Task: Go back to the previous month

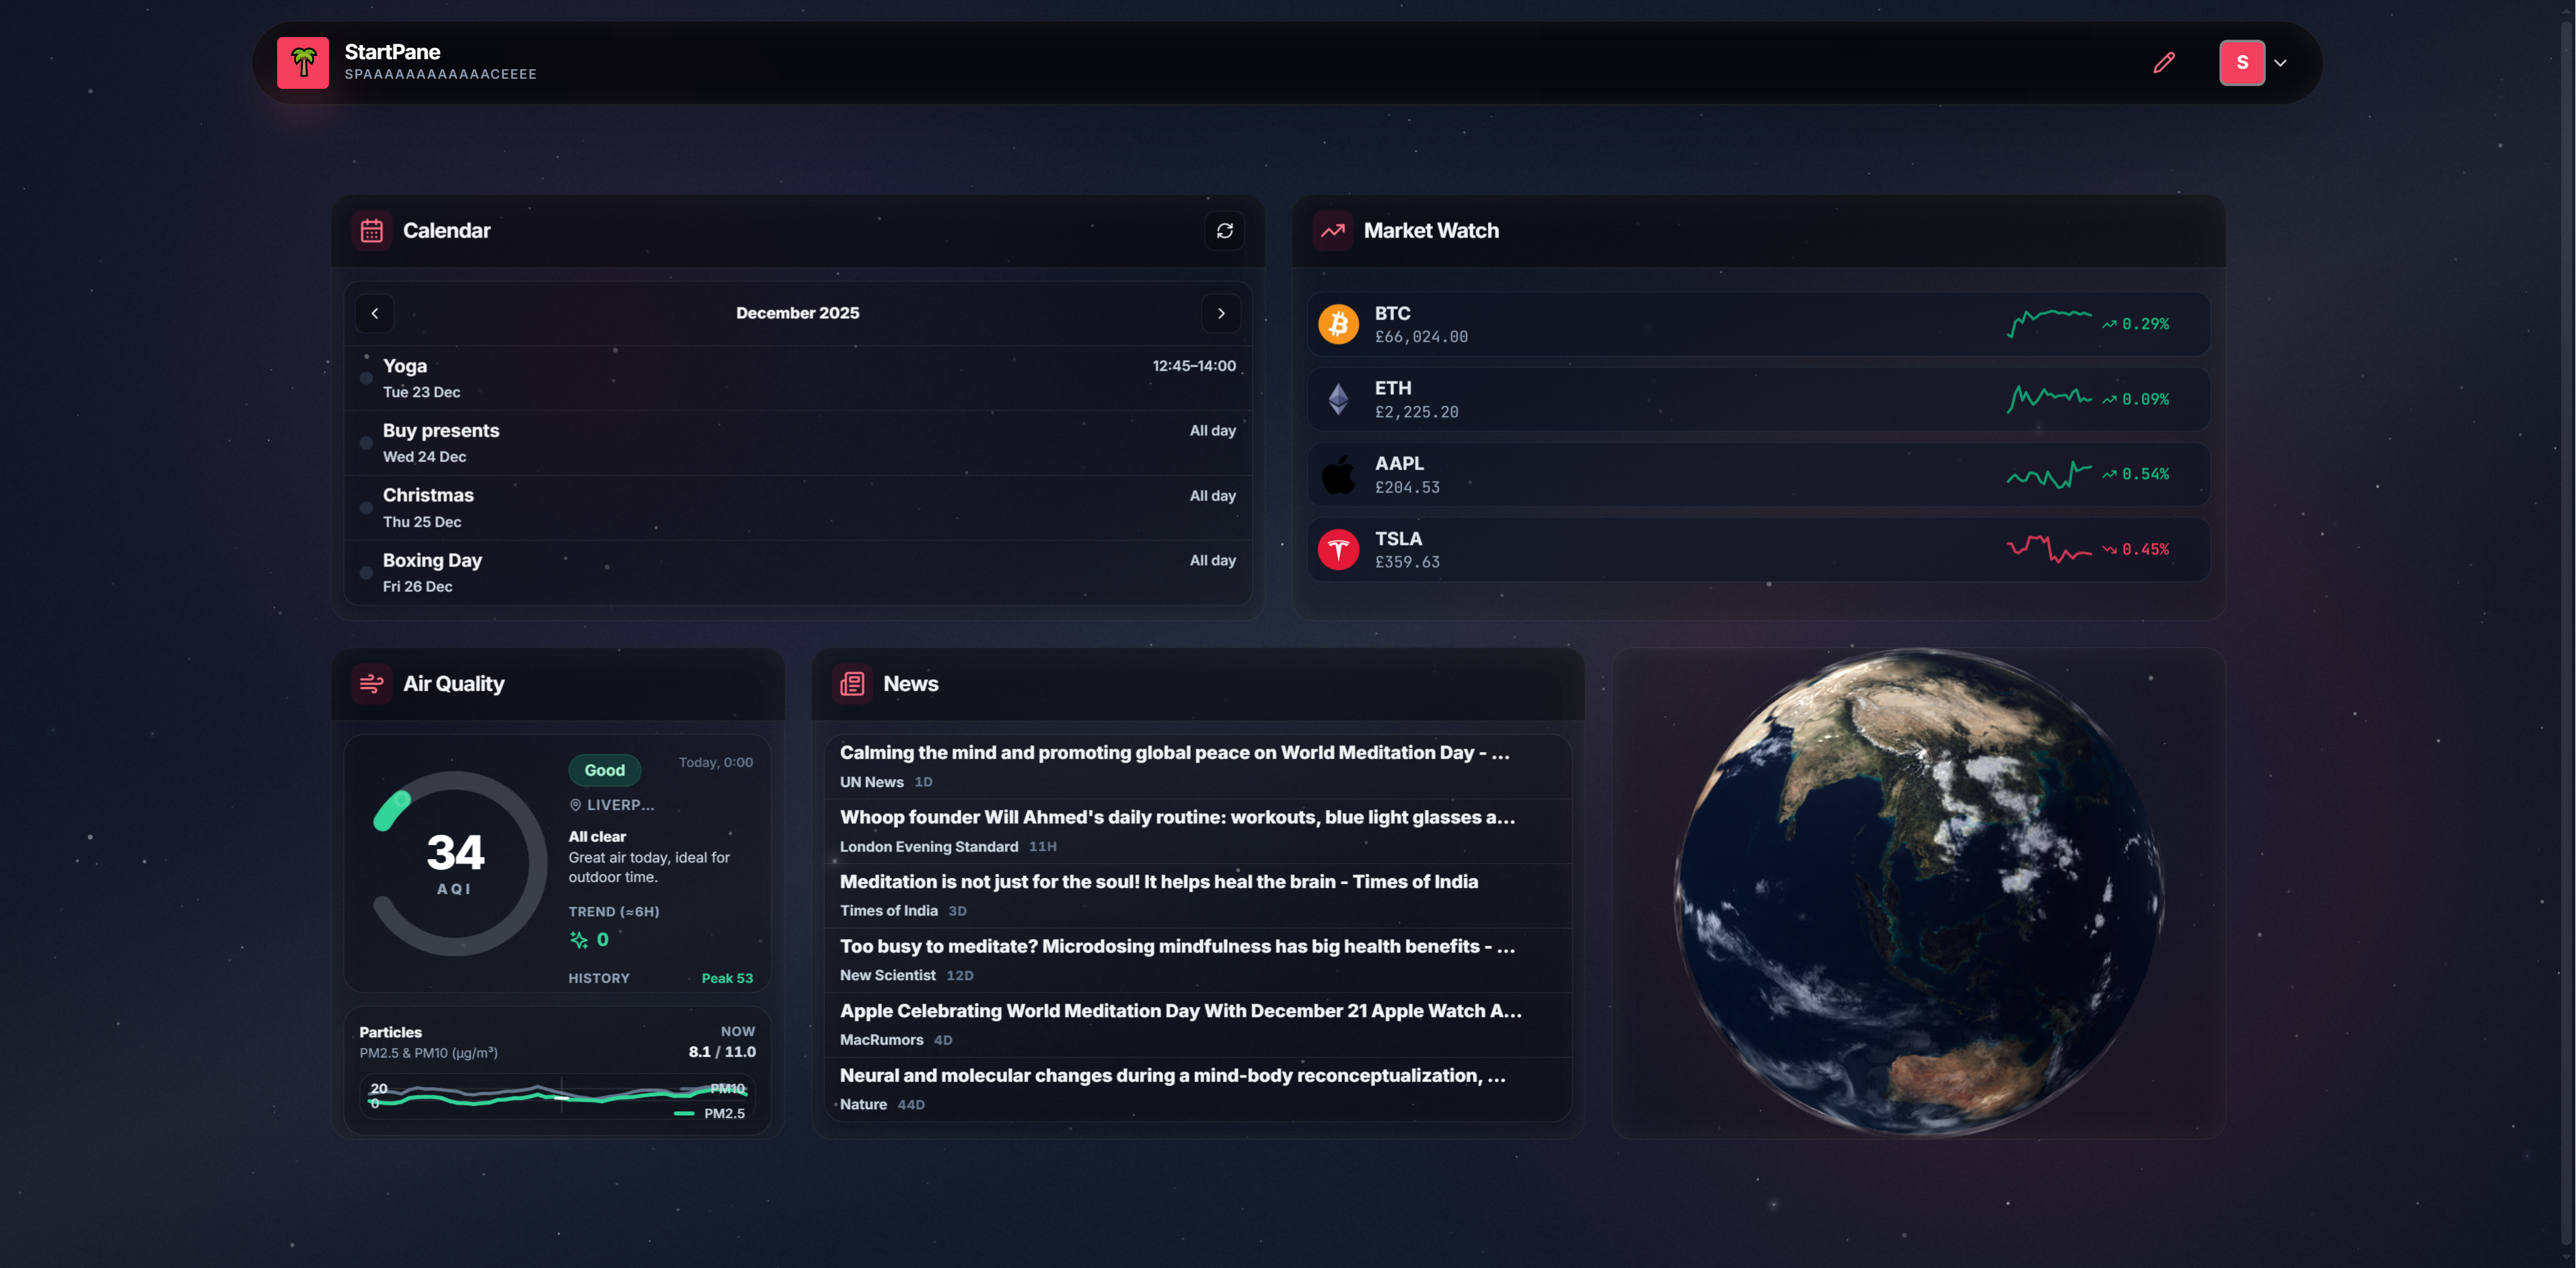Action: pyautogui.click(x=374, y=313)
